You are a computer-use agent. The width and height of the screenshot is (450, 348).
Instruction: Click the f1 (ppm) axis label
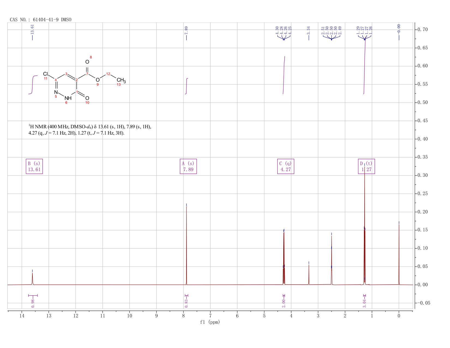210,322
